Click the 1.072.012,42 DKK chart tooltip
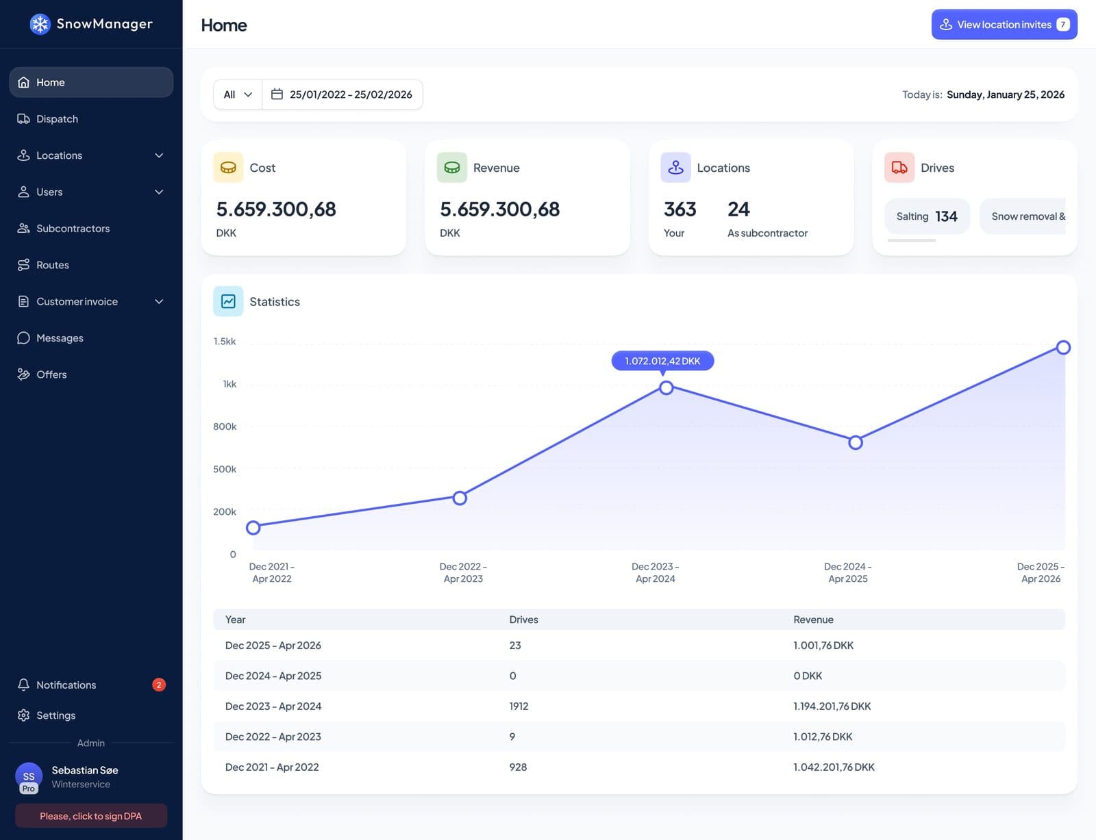The width and height of the screenshot is (1096, 840). [x=662, y=361]
